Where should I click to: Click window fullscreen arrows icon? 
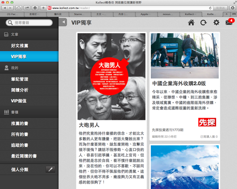pos(235,2)
